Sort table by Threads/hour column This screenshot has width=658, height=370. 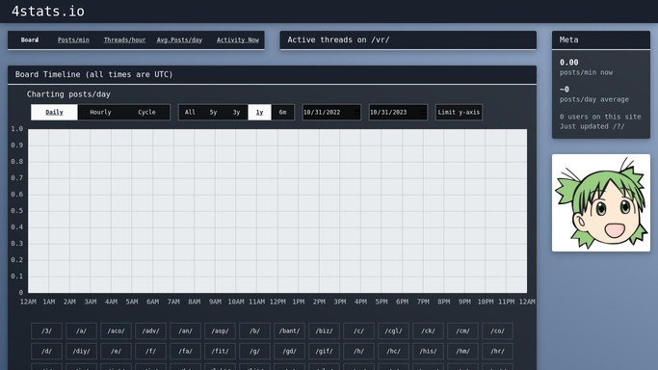(x=124, y=40)
